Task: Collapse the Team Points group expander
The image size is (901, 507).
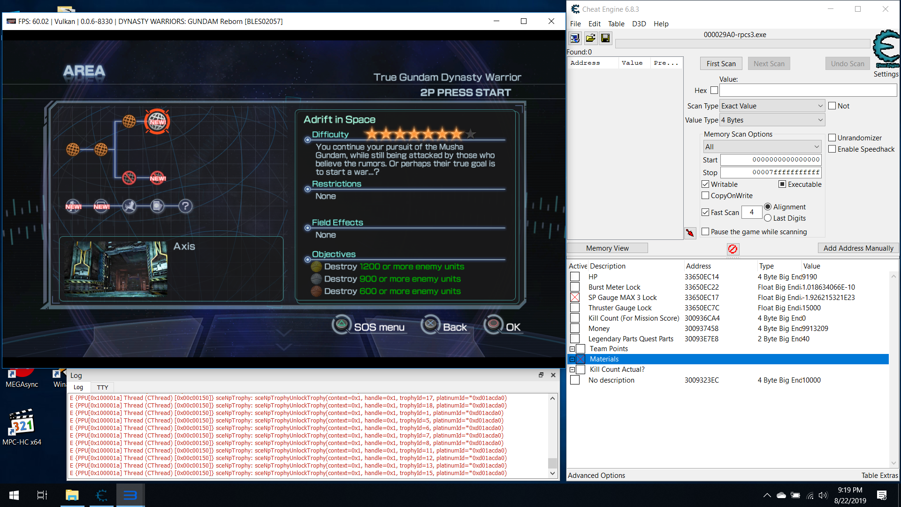Action: coord(572,349)
